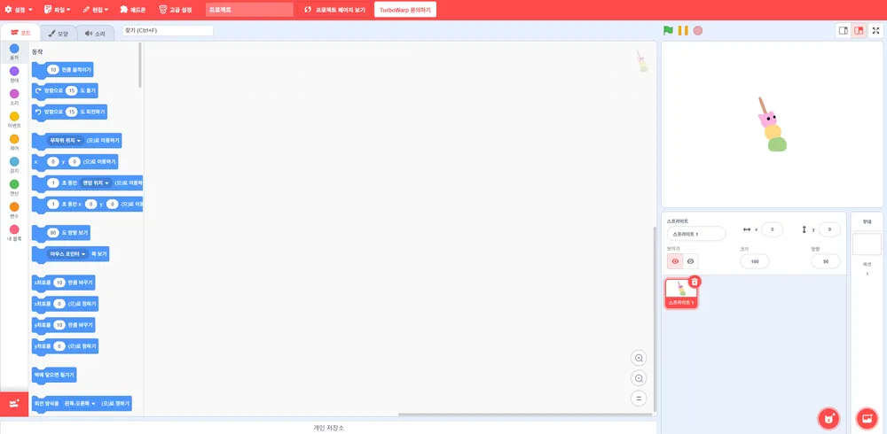
Task: Hide sprite using the crossed eye icon
Action: pyautogui.click(x=690, y=261)
